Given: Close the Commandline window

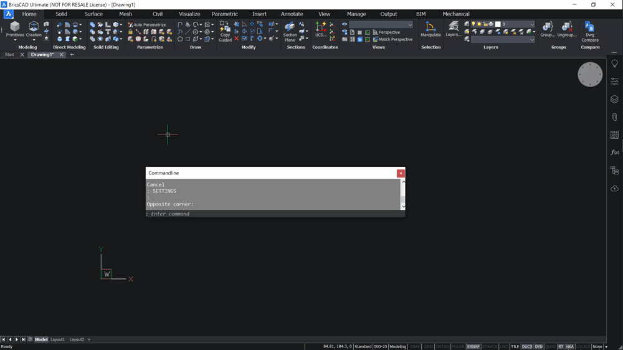Looking at the screenshot, I should [x=401, y=173].
